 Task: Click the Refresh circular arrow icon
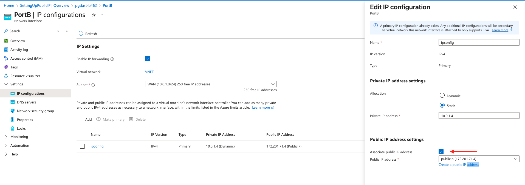81,33
